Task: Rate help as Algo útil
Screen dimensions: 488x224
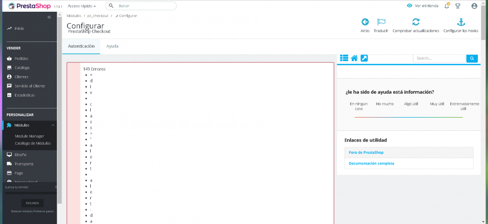Action: (x=411, y=104)
